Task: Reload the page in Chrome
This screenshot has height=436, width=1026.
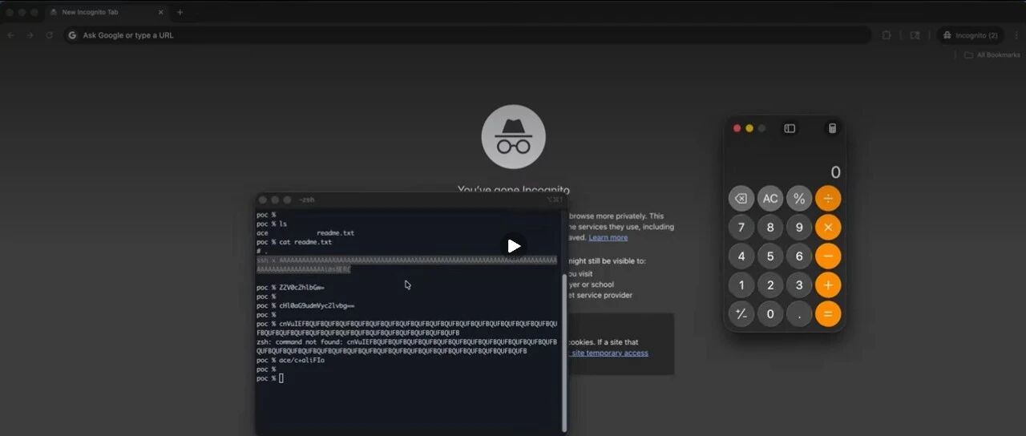Action: click(49, 35)
